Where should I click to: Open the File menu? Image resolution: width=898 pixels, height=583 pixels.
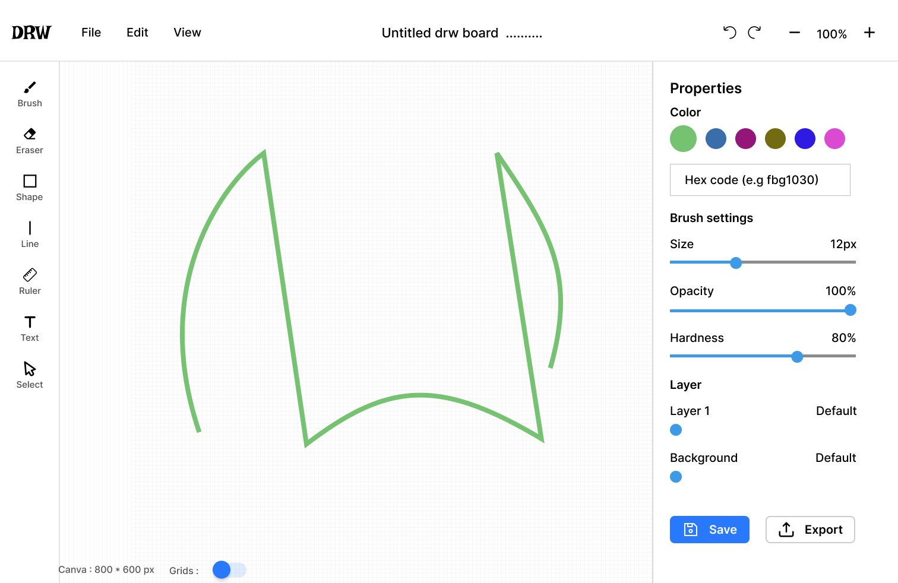click(x=91, y=33)
